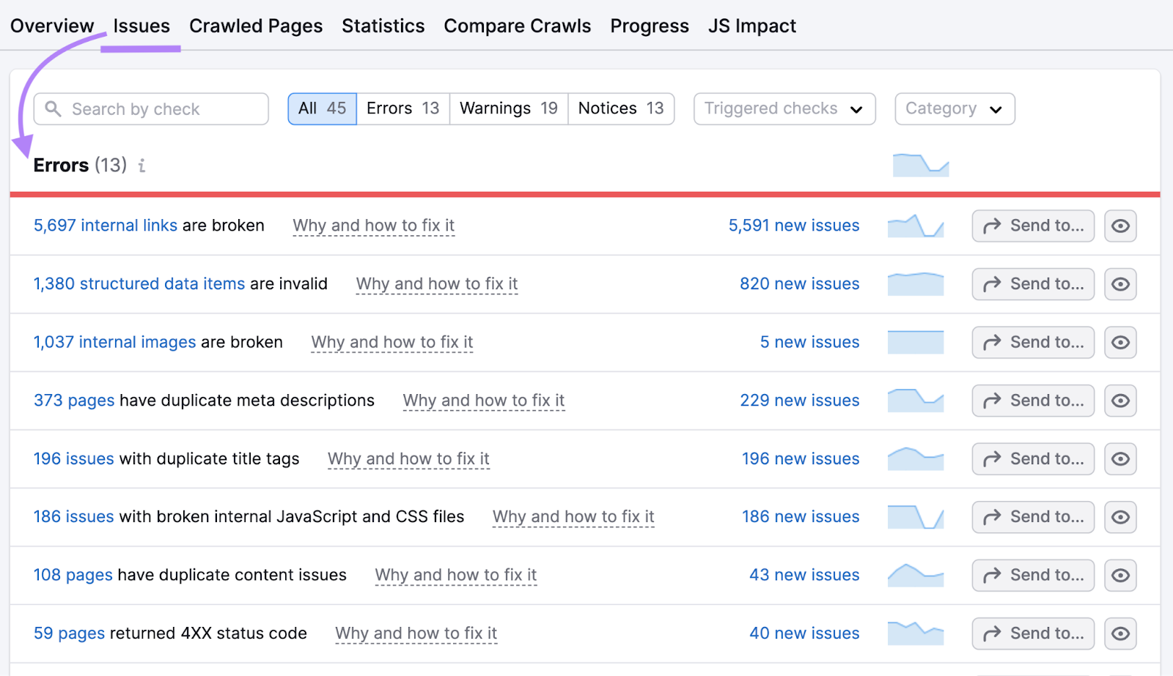1173x676 pixels.
Task: Open why-and-how for invalid structured data
Action: pyautogui.click(x=437, y=284)
